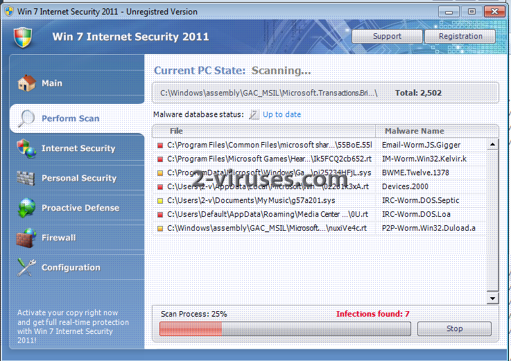
Task: Open the Main section
Action: click(x=78, y=83)
